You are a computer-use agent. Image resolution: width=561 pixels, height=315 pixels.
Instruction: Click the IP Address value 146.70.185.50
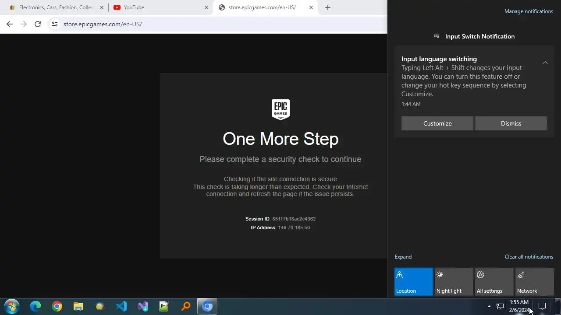tap(294, 227)
